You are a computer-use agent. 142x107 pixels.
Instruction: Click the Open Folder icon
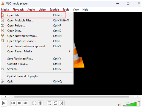pyautogui.click(x=3, y=25)
